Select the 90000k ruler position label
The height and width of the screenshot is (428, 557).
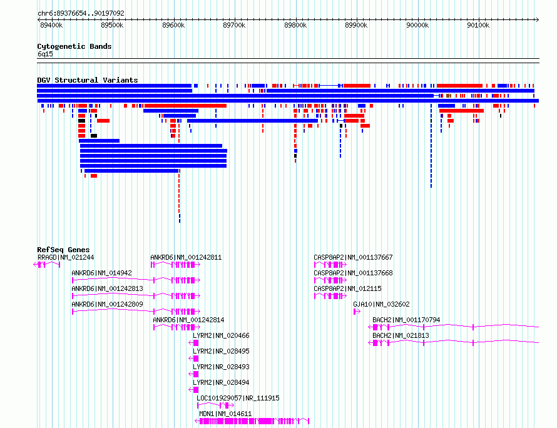[x=418, y=25]
